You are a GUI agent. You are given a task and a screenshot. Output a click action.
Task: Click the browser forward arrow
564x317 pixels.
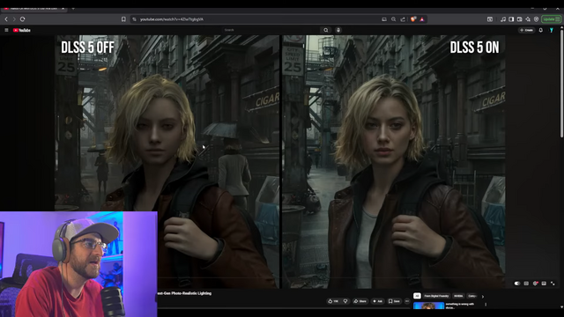pos(14,19)
